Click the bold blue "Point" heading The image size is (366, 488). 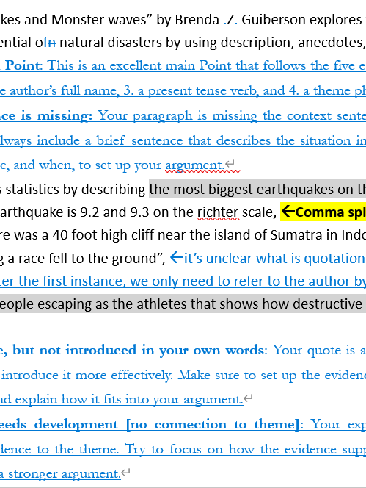pos(22,65)
